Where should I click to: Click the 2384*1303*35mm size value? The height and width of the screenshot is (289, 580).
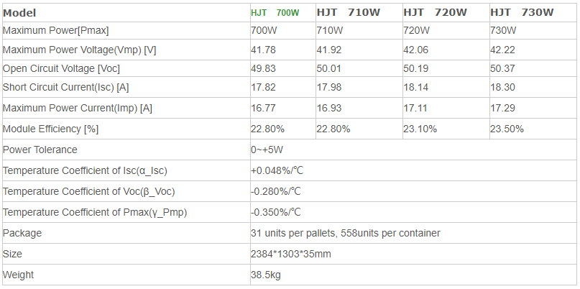click(291, 254)
